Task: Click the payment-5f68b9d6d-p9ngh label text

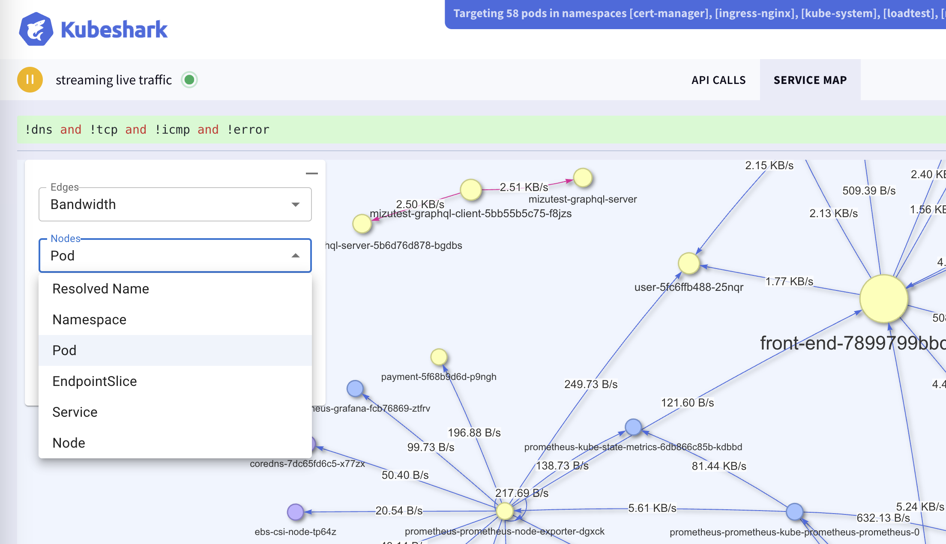Action: (439, 377)
